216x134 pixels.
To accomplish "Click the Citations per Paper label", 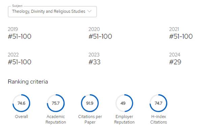I will click(90, 119).
